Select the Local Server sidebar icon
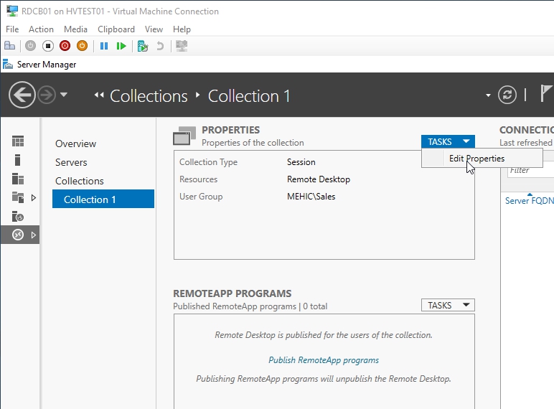Screen dimensions: 554x409 click(18, 160)
